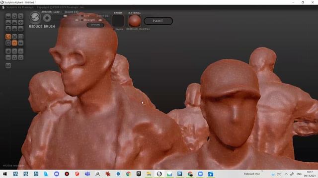
Task: Click the GoZ icon below the toolbar grid
Action: 8,65
